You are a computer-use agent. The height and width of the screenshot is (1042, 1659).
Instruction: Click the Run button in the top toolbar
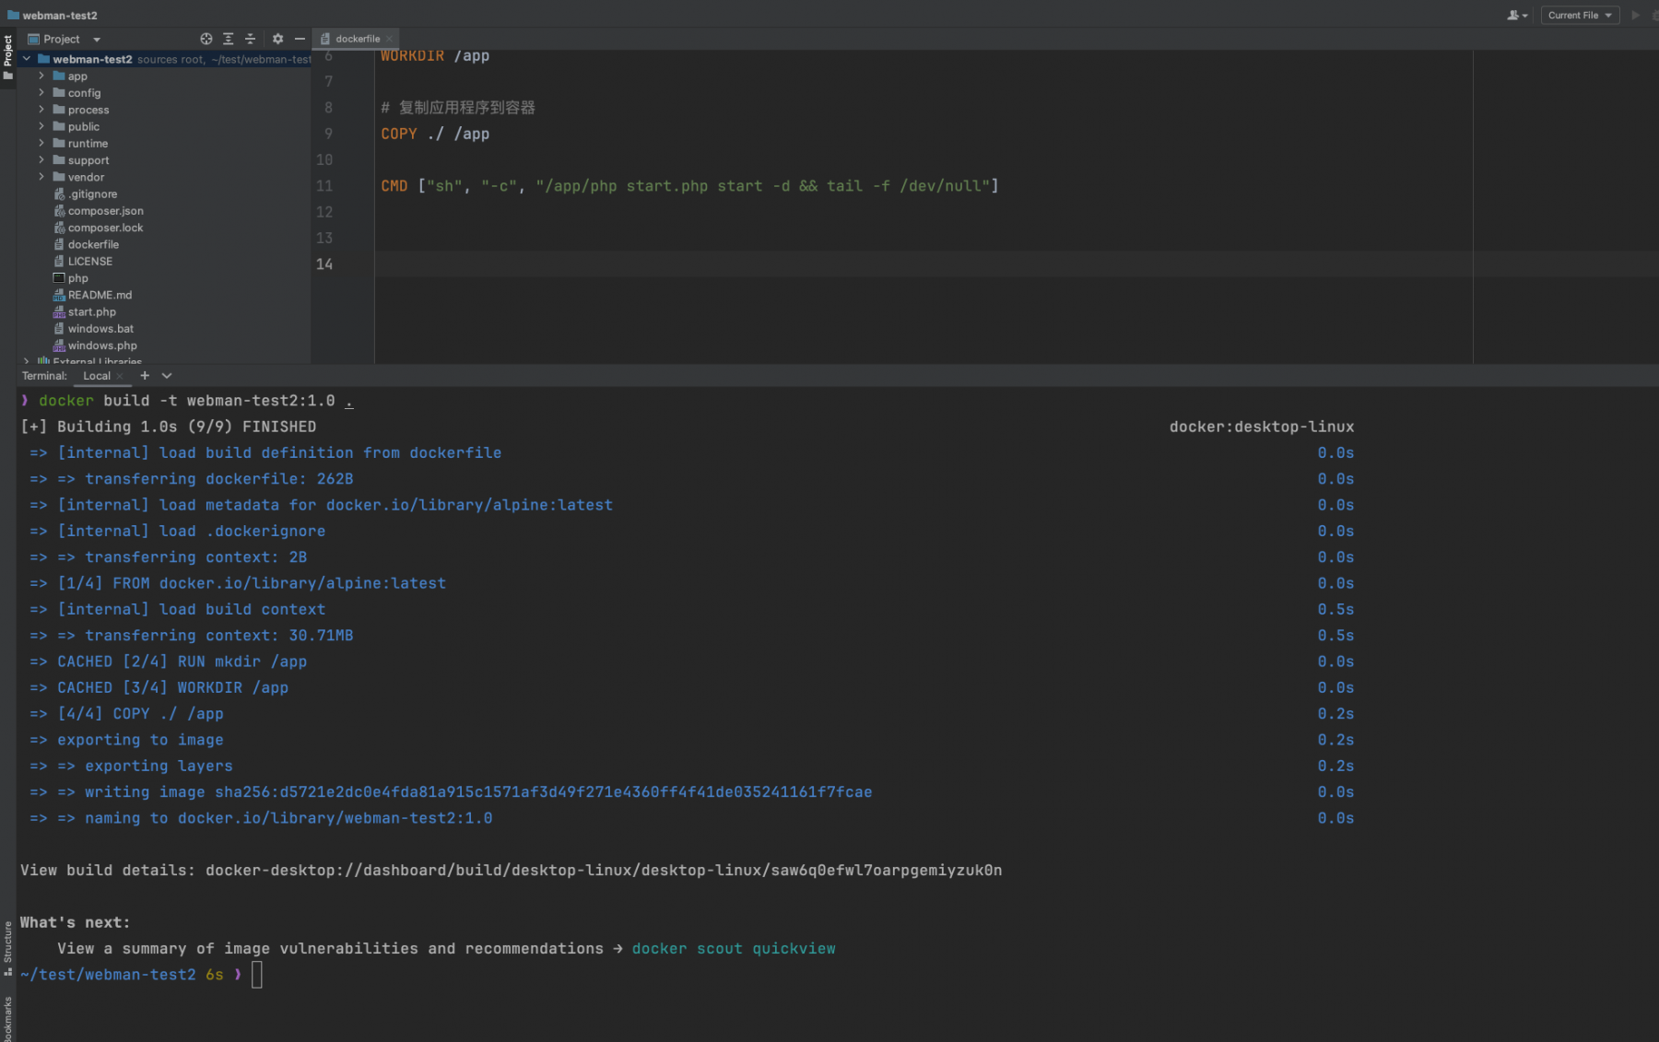pyautogui.click(x=1636, y=15)
